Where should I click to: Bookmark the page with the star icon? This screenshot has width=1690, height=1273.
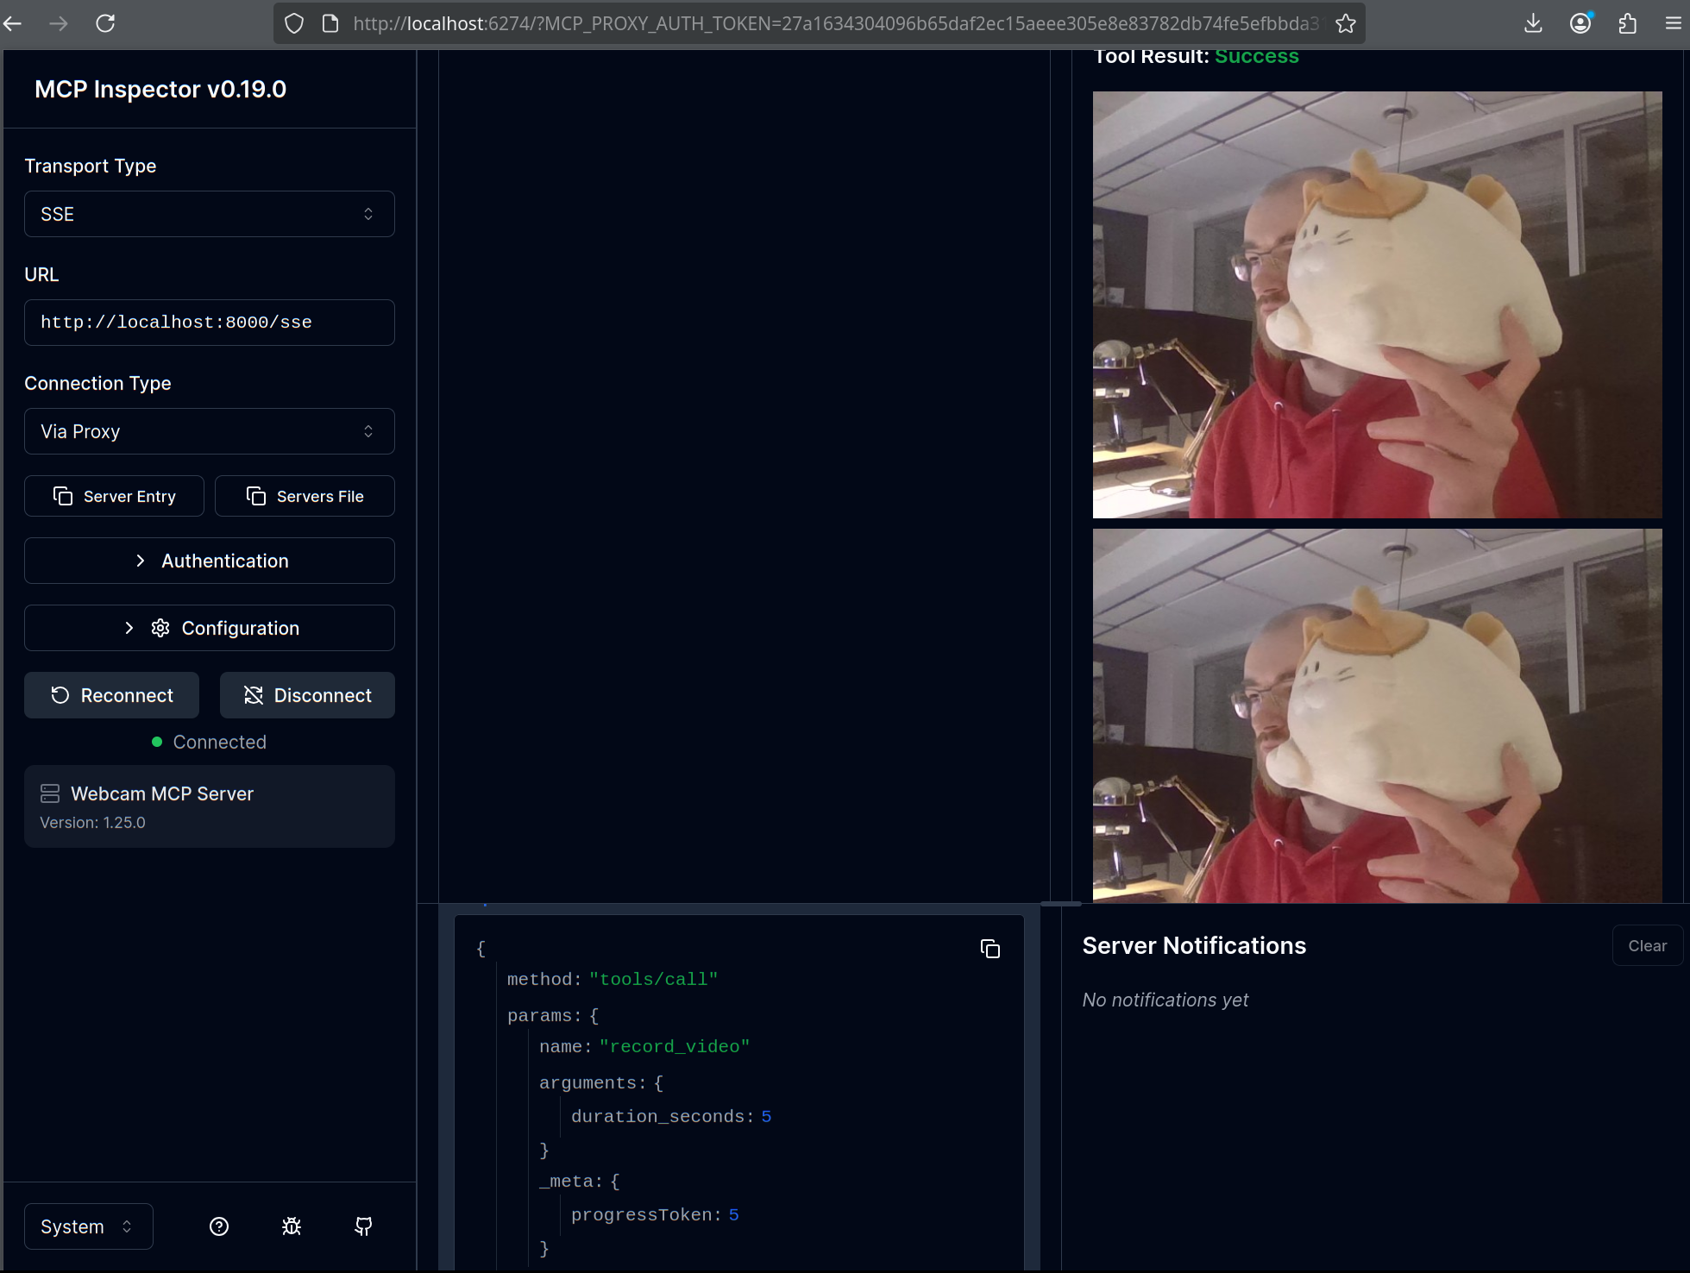click(1346, 23)
